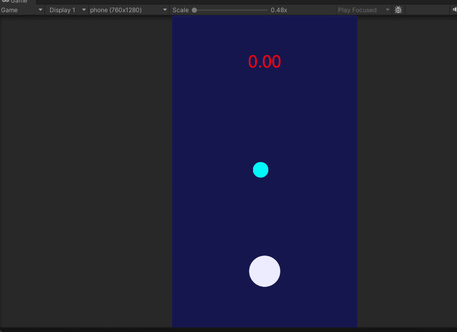This screenshot has height=332, width=457.
Task: Select the Game tab
Action: (18, 2)
